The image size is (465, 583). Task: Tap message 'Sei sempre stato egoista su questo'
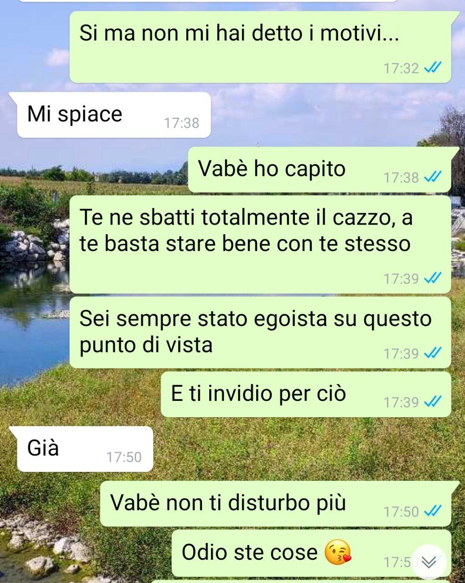tap(260, 332)
